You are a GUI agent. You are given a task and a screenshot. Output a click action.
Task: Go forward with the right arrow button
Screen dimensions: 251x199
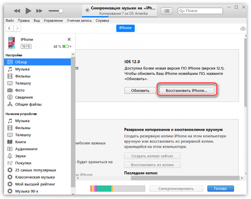(17, 28)
